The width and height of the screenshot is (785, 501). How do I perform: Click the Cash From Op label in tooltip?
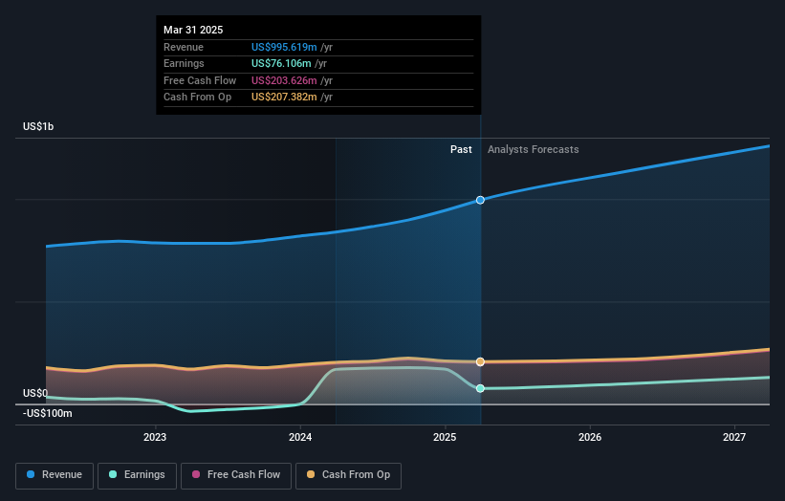197,98
